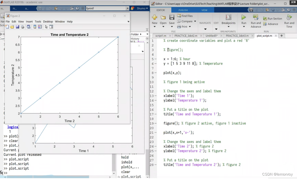This screenshot has width=297, height=179.
Task: Open Insert menu in Figure 2
Action: 29,22
